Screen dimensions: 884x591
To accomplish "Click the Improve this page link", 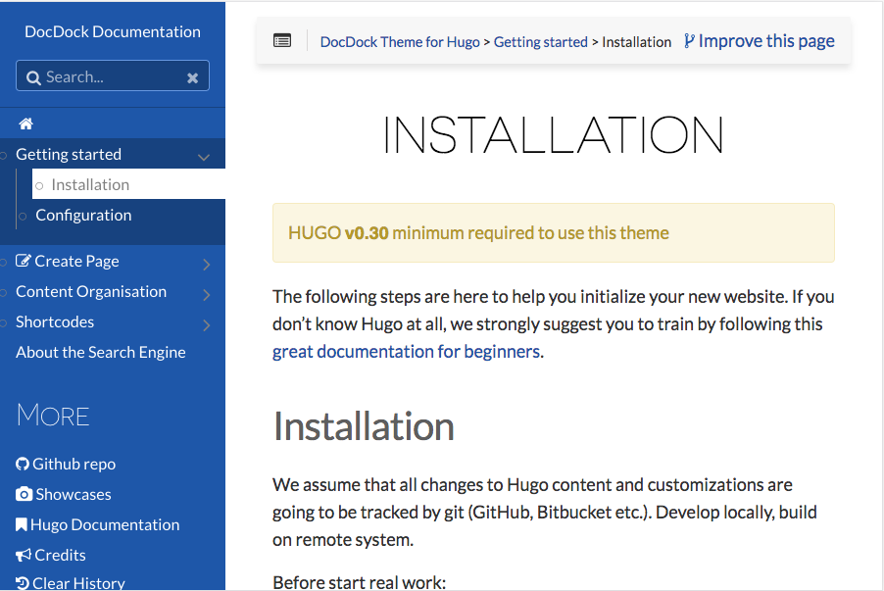I will [760, 41].
